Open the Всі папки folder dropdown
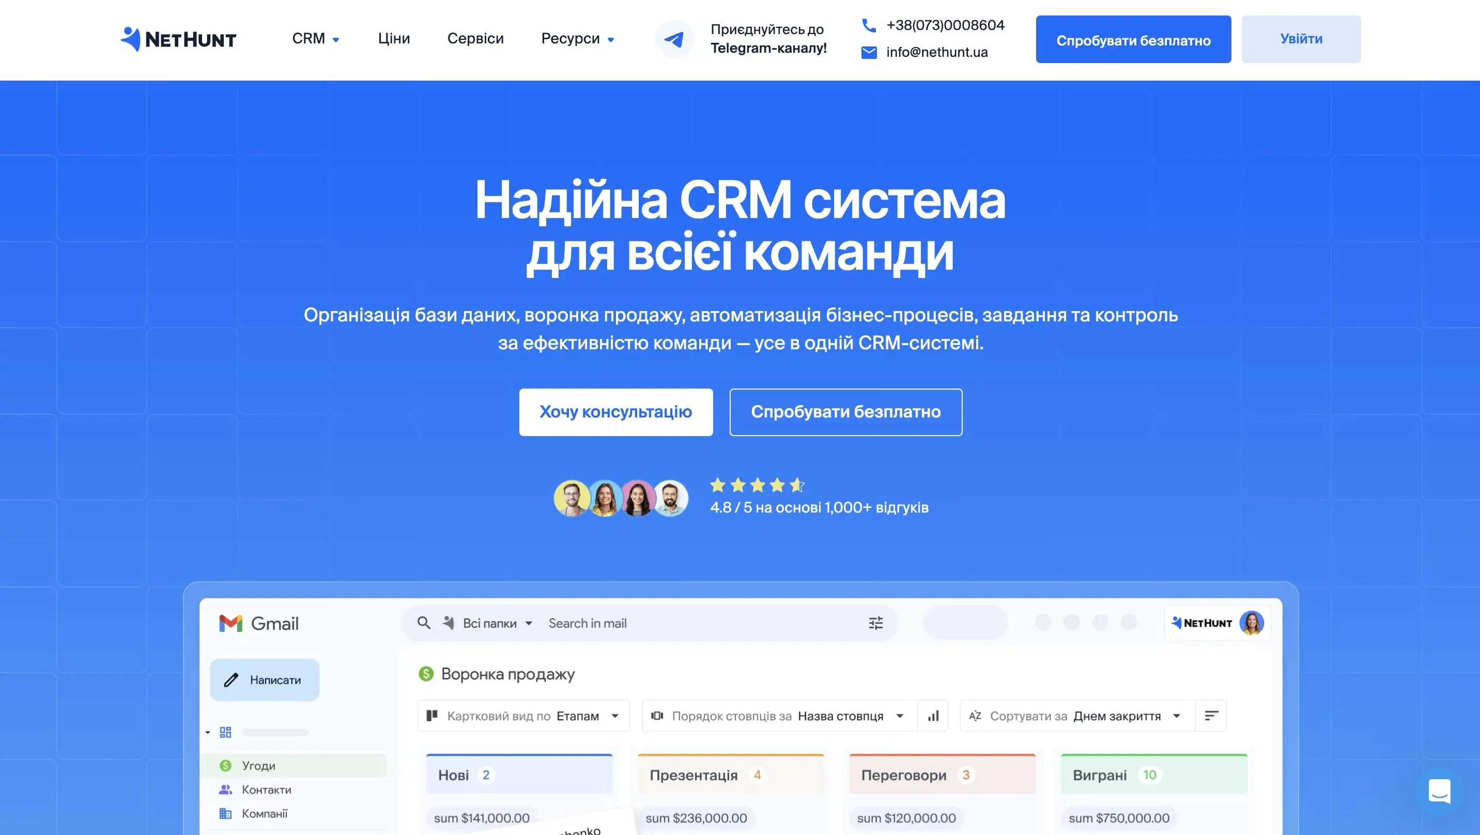The width and height of the screenshot is (1480, 835). click(498, 623)
